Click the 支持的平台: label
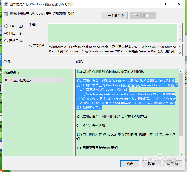Screen dimensions: 187x172 coord(37,45)
